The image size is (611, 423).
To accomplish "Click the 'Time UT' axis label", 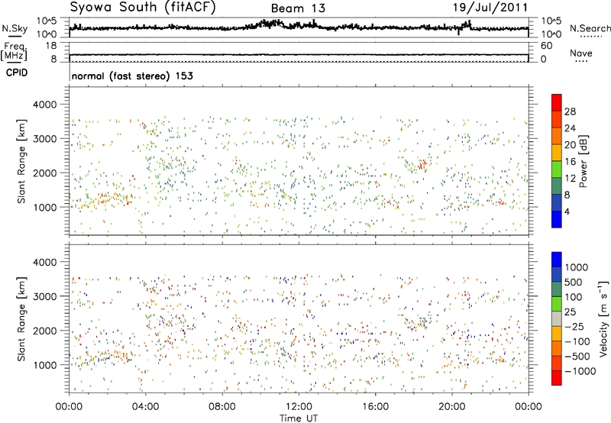I will pos(299,418).
